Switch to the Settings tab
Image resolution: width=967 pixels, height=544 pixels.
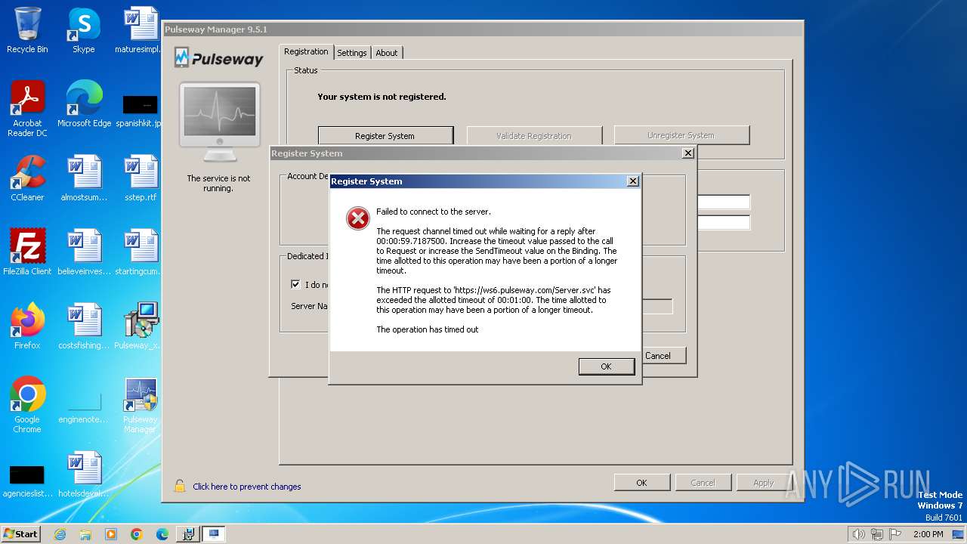(x=352, y=53)
